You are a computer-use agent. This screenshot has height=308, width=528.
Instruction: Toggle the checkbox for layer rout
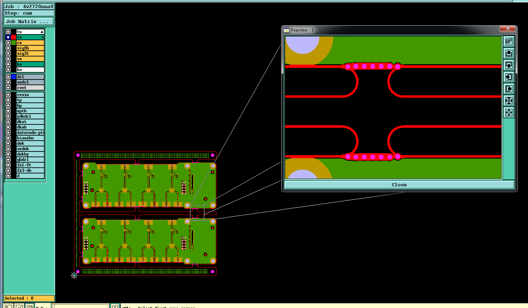(8, 88)
